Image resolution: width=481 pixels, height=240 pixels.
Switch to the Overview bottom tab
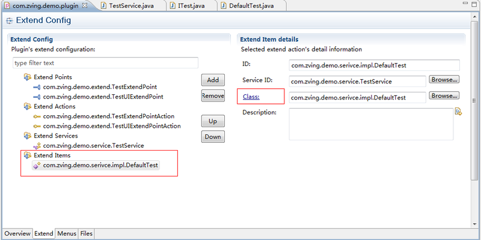(x=17, y=233)
